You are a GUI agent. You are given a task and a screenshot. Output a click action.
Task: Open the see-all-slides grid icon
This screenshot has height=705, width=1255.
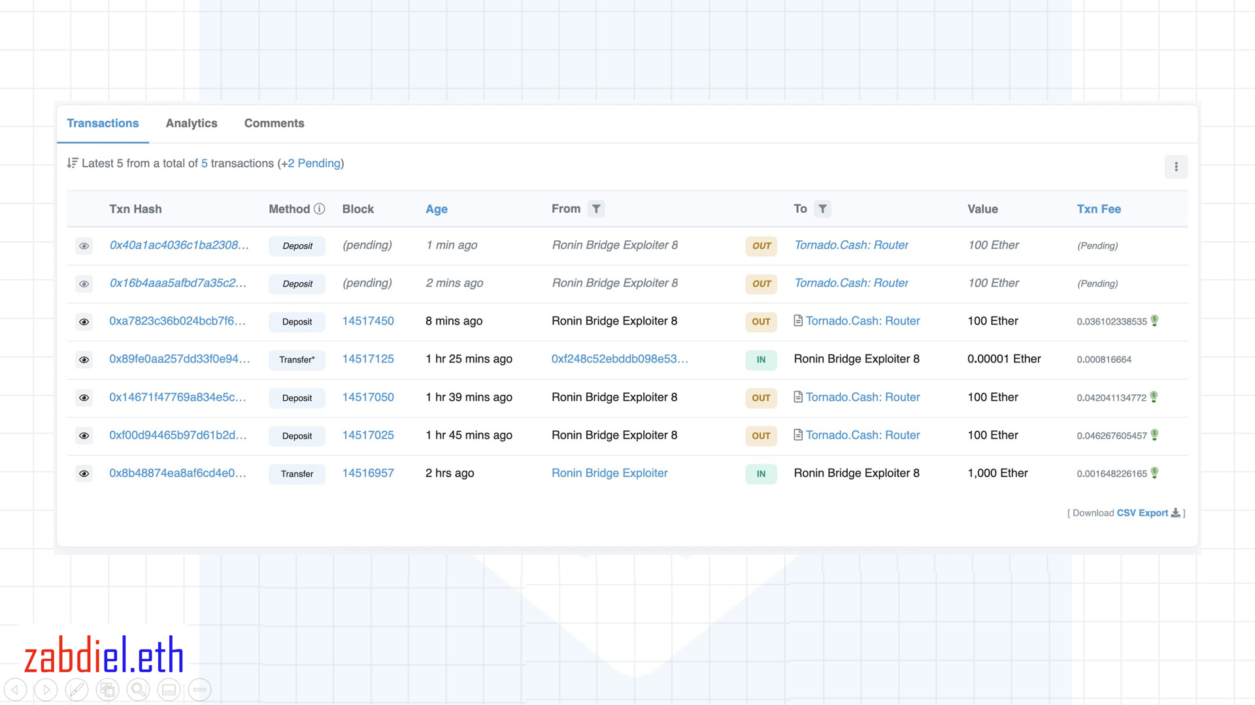pyautogui.click(x=107, y=689)
